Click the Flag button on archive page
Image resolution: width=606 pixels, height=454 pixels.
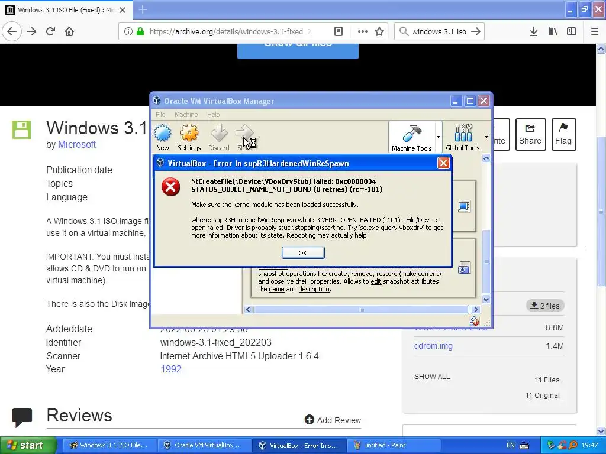563,134
